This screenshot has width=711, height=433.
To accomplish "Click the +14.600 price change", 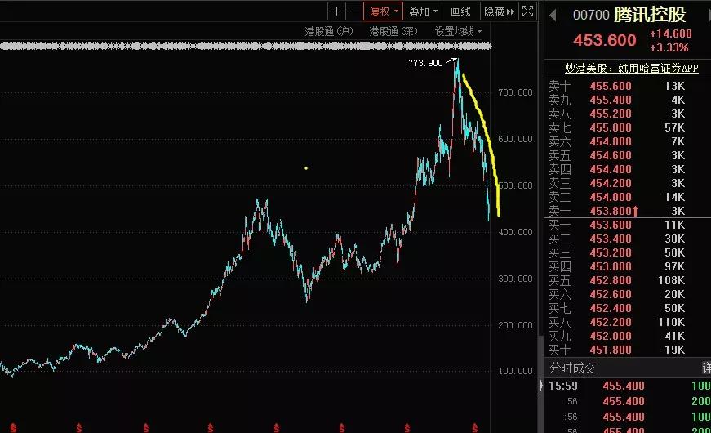I will pyautogui.click(x=671, y=33).
